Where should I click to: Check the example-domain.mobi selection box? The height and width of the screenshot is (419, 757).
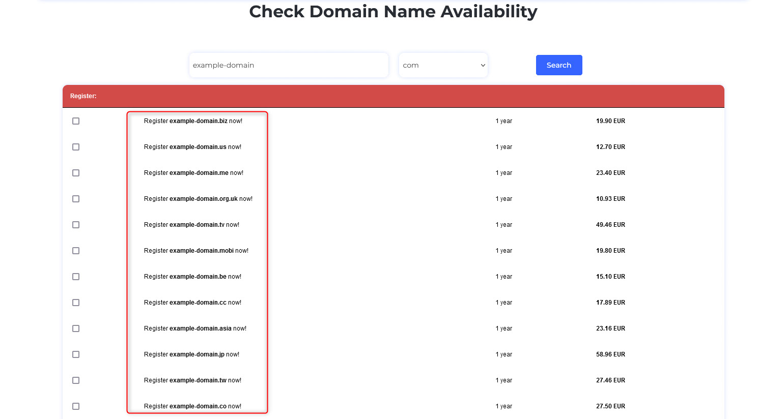click(75, 250)
